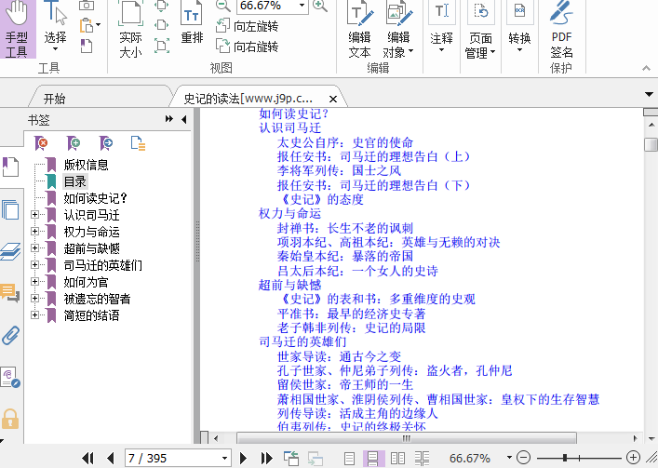Screen dimensions: 658x468
Task: Open link 秦始皇本纪:暴落的帝国
Action: pos(345,256)
